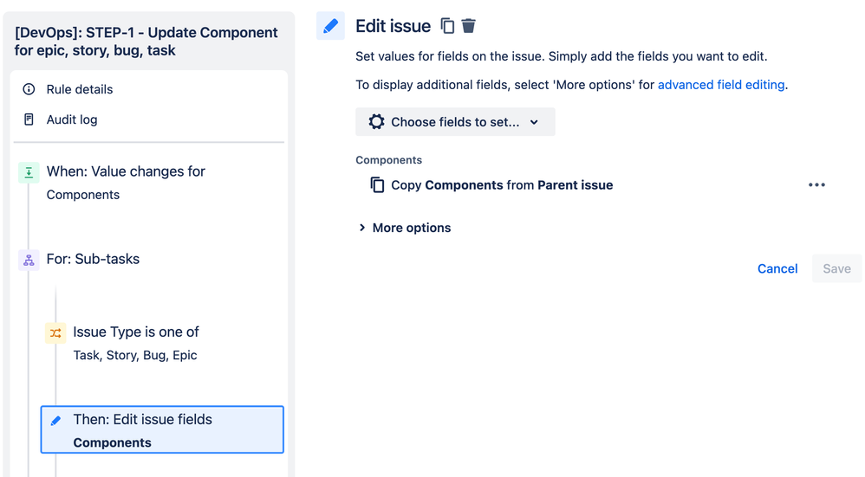Image resolution: width=865 pixels, height=477 pixels.
Task: Click the Audit log document icon
Action: (29, 119)
